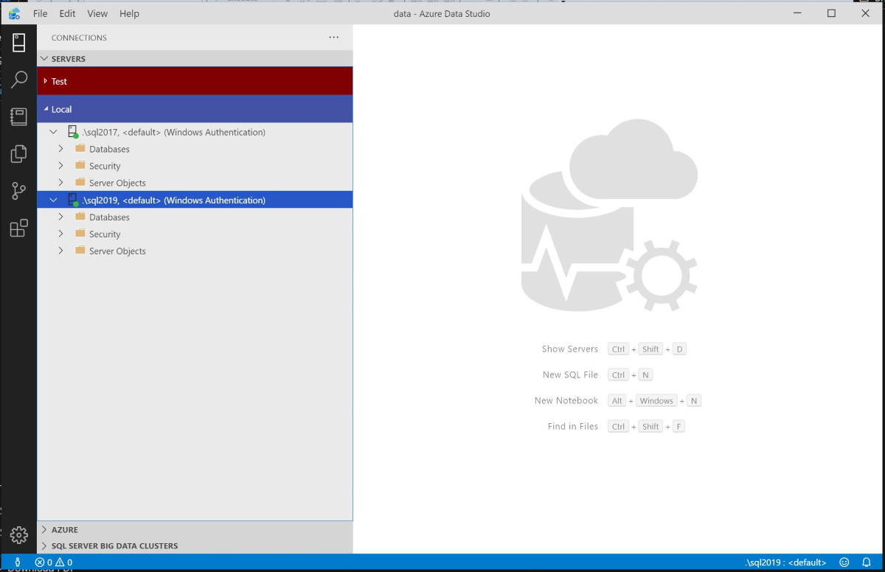Open notifications bell in status bar
The width and height of the screenshot is (885, 572).
tap(867, 562)
